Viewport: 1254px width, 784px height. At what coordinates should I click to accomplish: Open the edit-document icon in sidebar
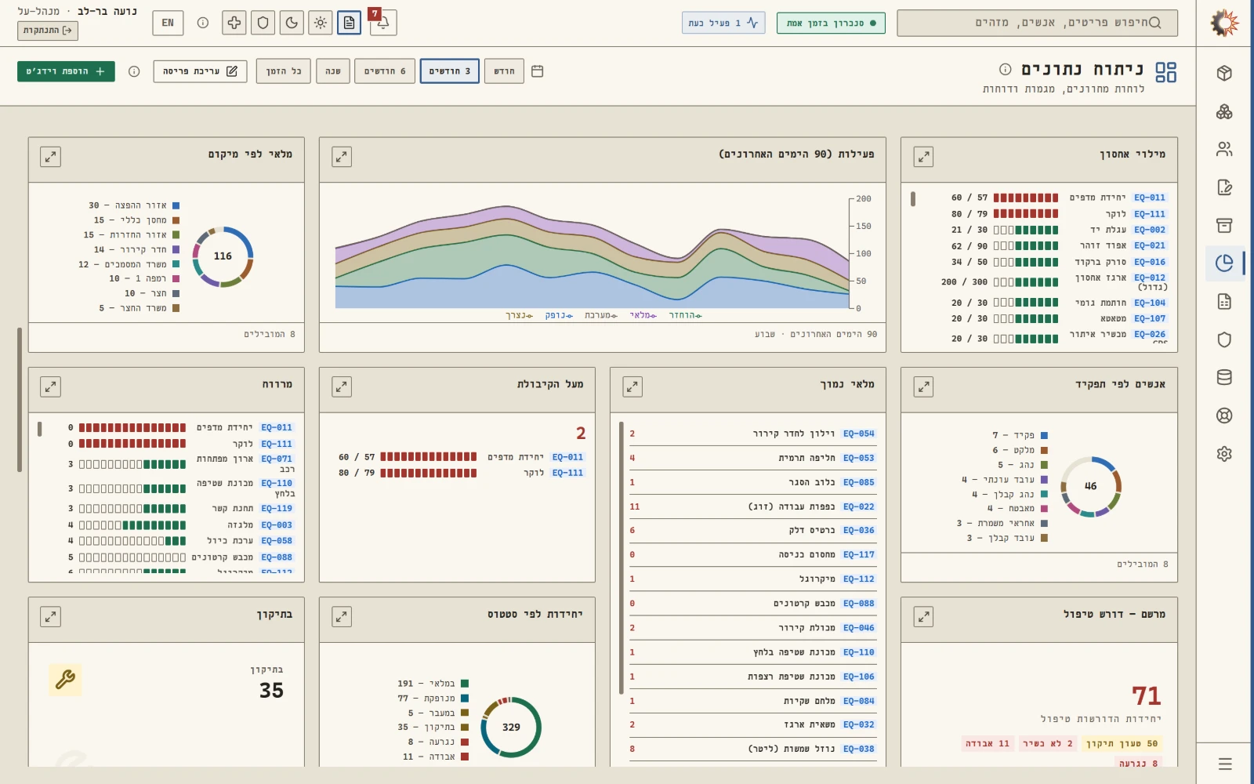tap(1224, 187)
